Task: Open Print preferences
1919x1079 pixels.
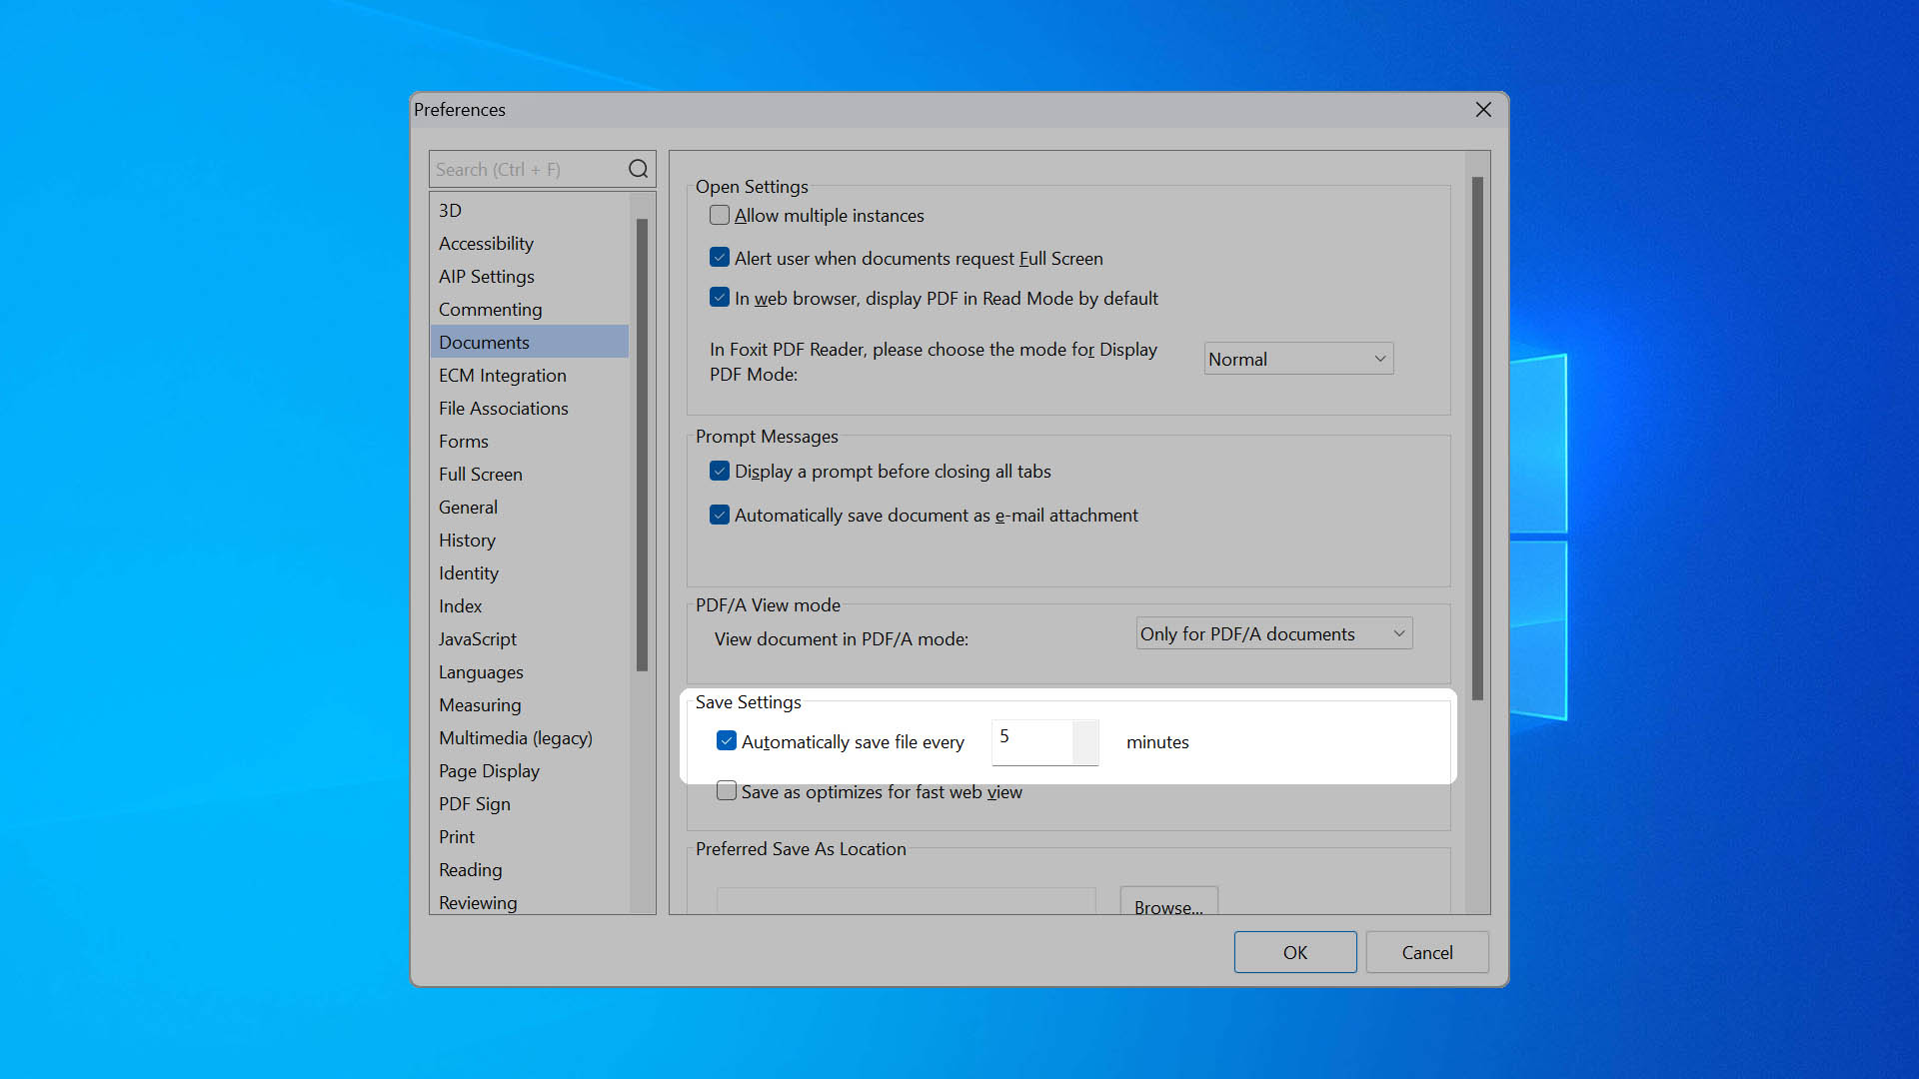Action: 530,836
